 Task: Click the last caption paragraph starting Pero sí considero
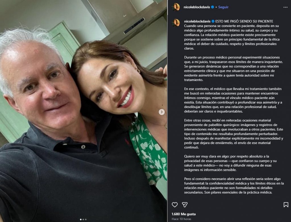(234, 186)
